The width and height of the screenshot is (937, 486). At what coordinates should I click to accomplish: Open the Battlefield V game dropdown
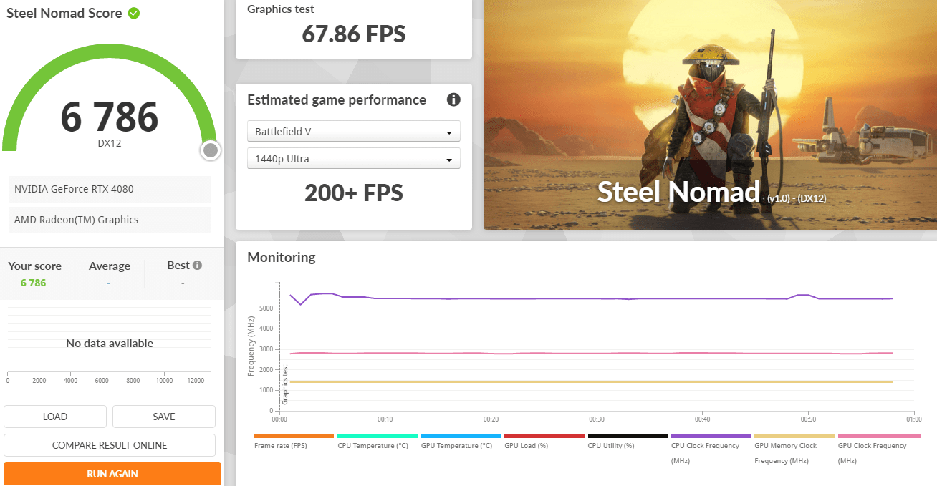[354, 132]
